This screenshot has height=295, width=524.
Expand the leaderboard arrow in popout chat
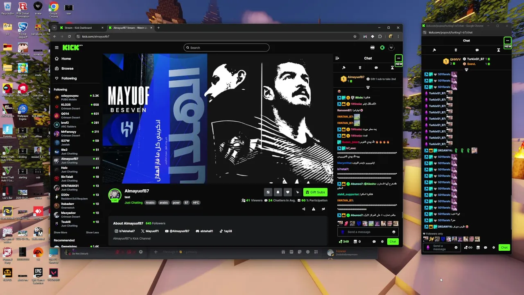pyautogui.click(x=466, y=70)
